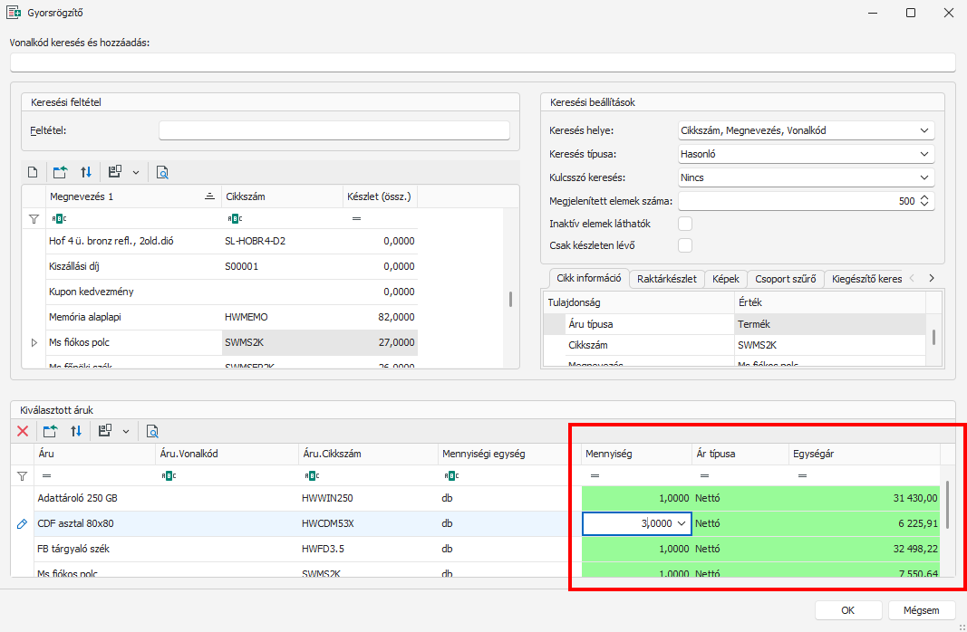Open the preview magnifier icon in search toolbar
This screenshot has width=967, height=632.
coord(162,172)
